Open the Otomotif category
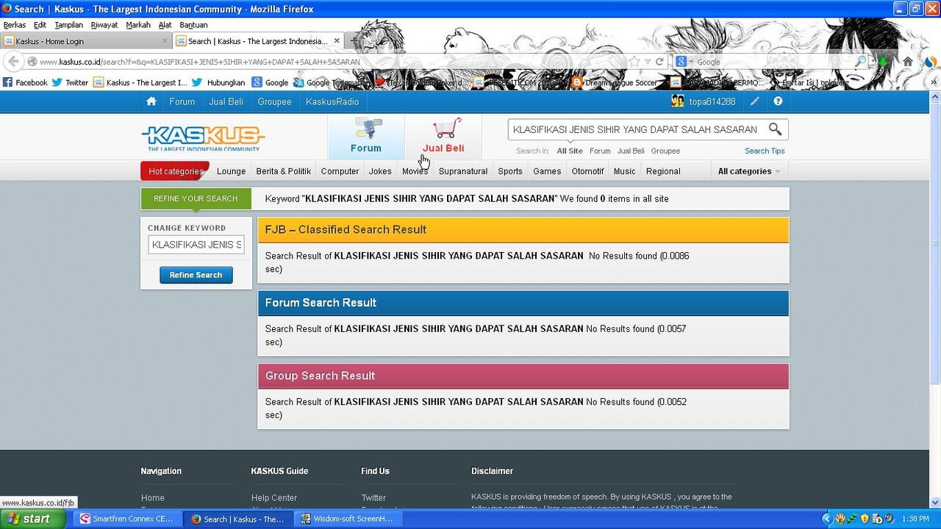The image size is (941, 529). [587, 171]
